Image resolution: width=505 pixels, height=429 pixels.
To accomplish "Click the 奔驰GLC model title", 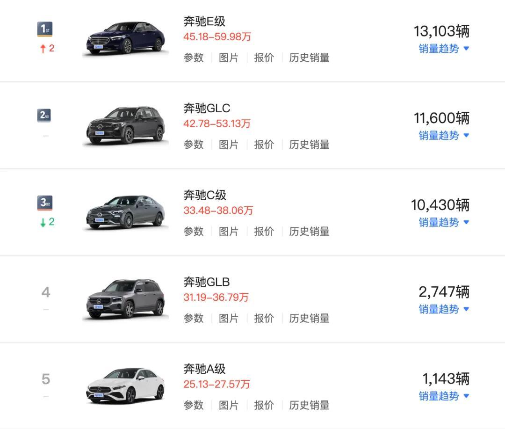I will coord(207,109).
